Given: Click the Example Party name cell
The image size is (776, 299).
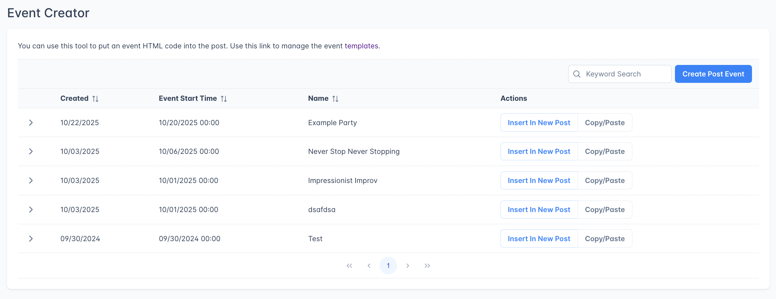Looking at the screenshot, I should (x=333, y=123).
